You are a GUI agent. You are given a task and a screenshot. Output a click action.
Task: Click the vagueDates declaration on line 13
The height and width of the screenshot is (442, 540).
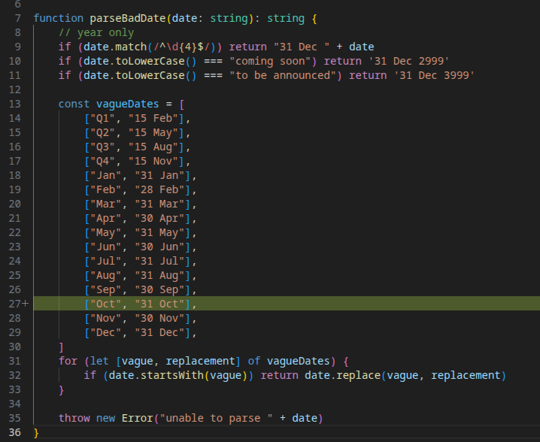pos(127,104)
